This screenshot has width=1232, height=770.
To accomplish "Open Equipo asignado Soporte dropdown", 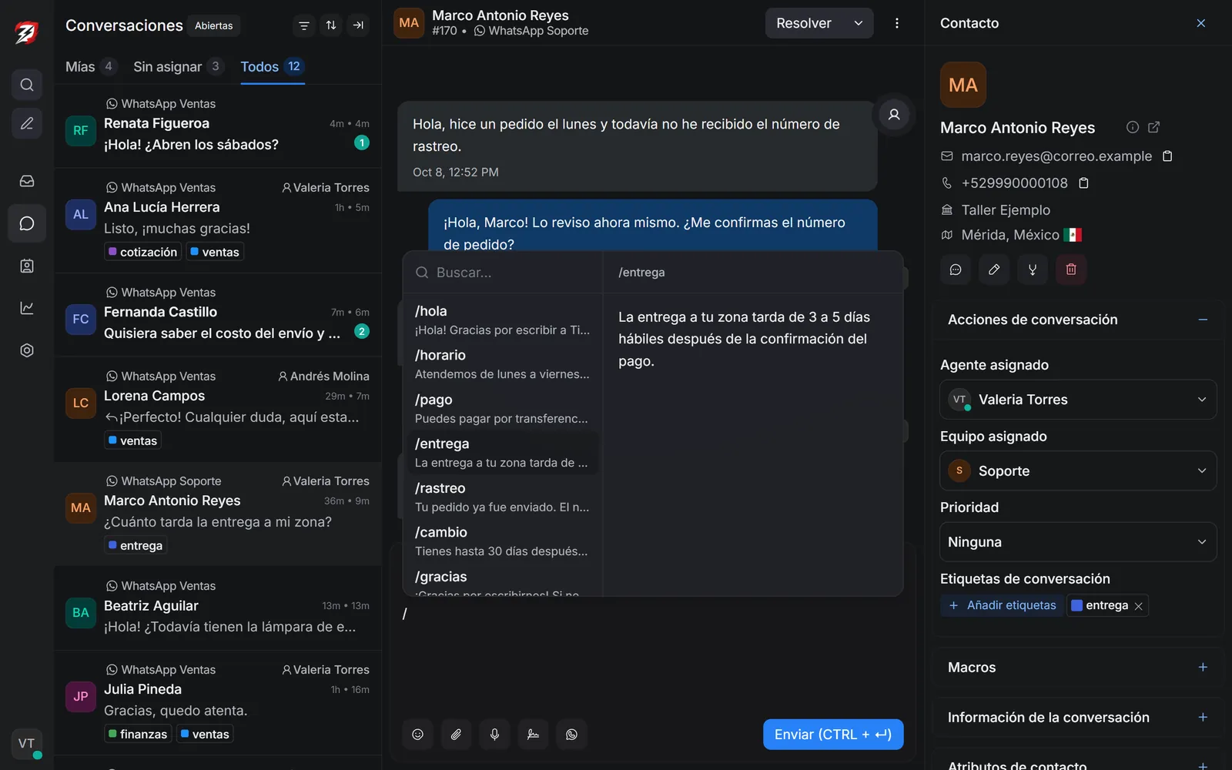I will [x=1078, y=471].
